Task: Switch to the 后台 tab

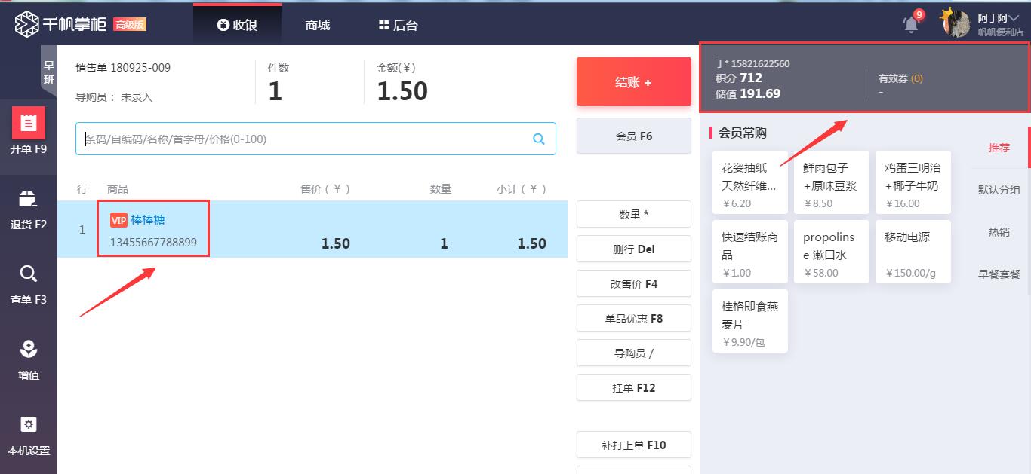Action: click(x=398, y=25)
